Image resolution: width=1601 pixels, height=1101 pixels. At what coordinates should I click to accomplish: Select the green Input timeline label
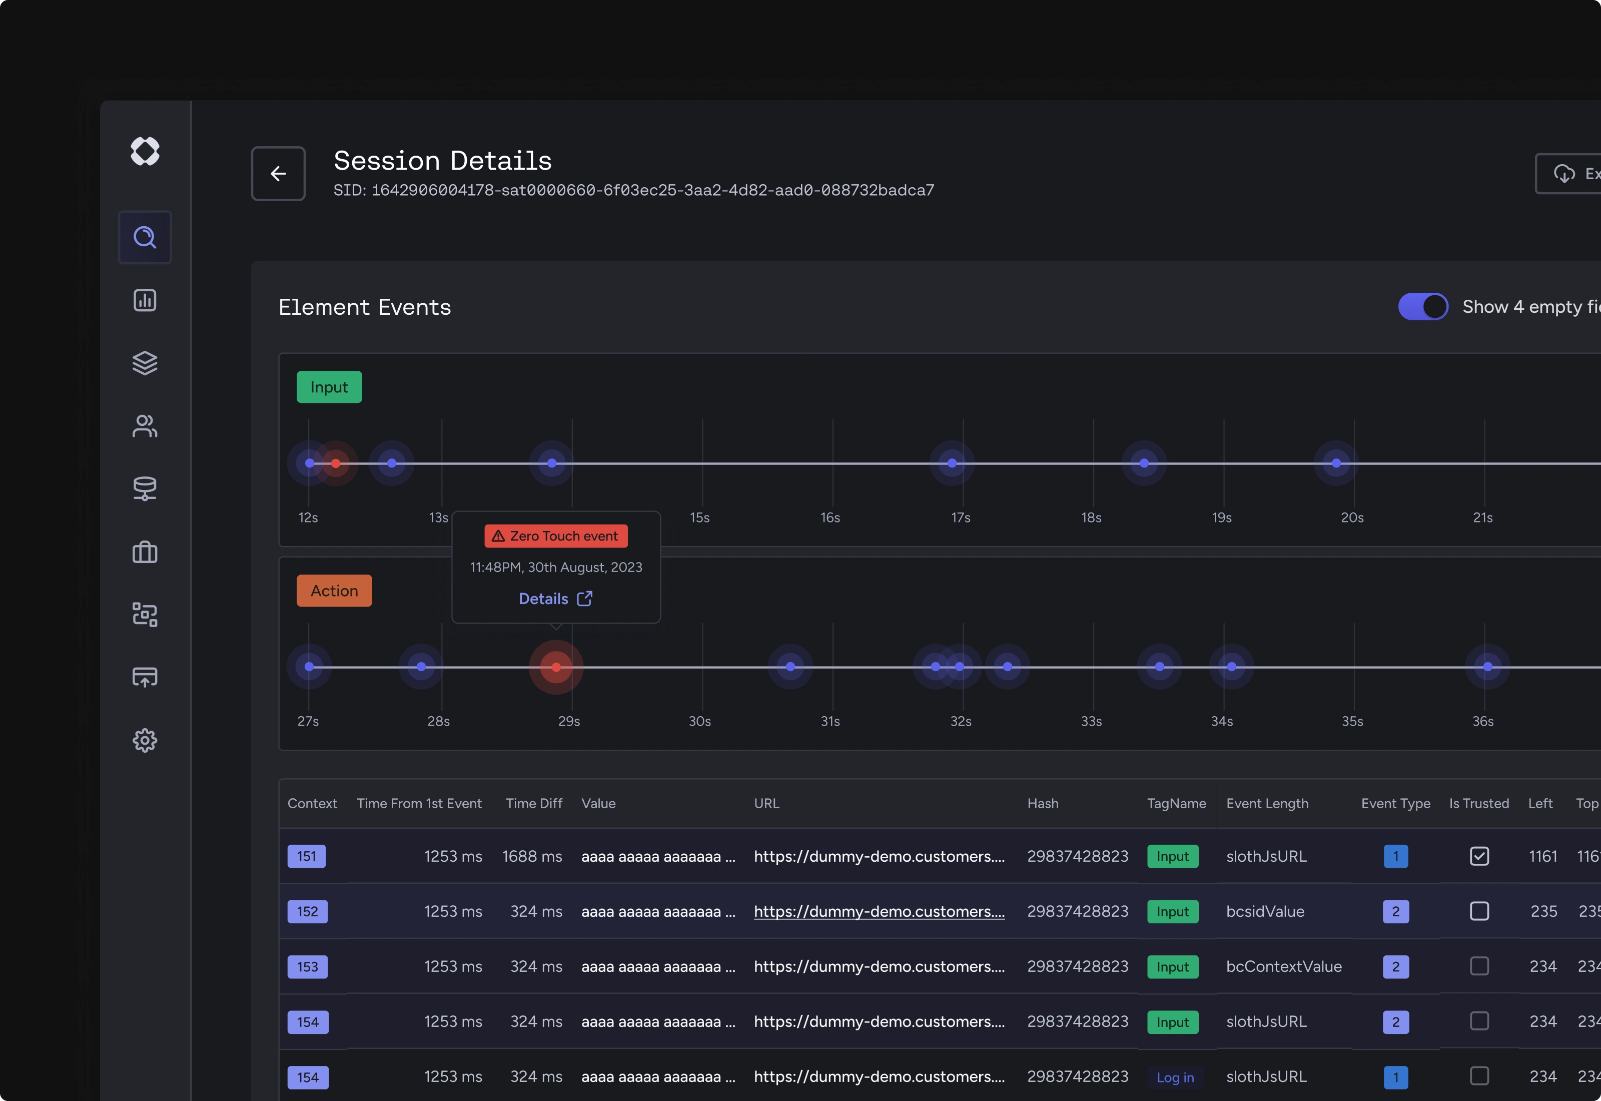tap(329, 387)
